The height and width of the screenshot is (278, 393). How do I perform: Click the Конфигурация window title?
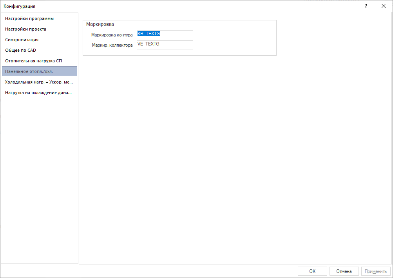coord(19,6)
